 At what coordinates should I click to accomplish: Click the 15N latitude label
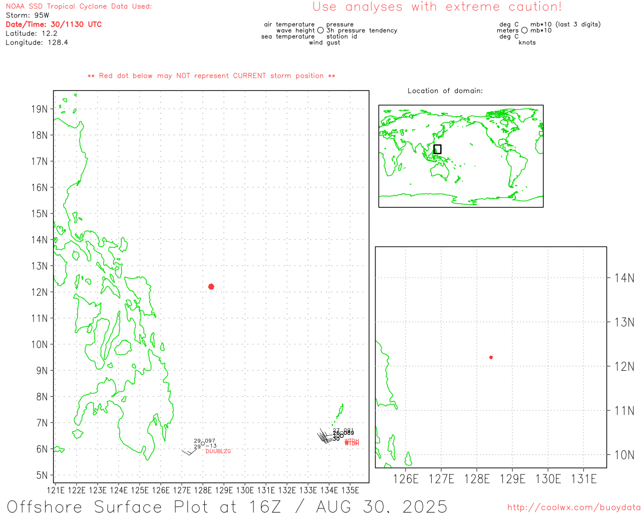point(40,214)
